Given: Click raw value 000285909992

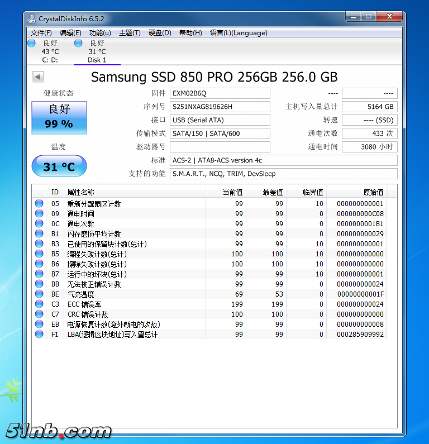Looking at the screenshot, I should click(360, 335).
